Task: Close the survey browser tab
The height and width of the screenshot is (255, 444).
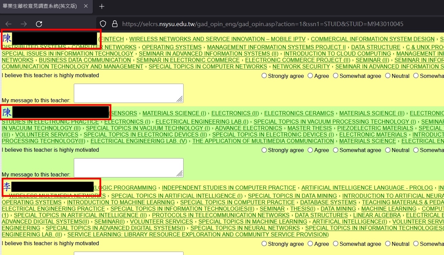Action: pos(86,6)
